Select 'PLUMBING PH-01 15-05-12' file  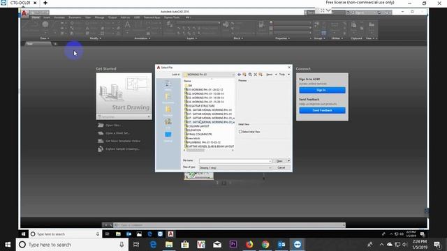point(203,142)
